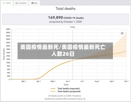The width and height of the screenshot is (131, 102).
Task: Click the Chinese headline overlay banner
Action: click(65, 51)
